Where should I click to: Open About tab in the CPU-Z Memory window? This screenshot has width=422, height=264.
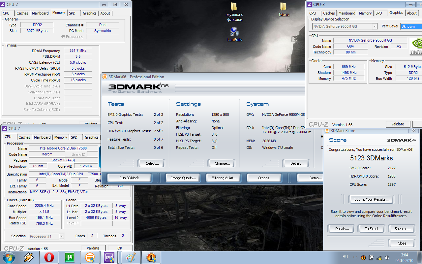pos(105,13)
